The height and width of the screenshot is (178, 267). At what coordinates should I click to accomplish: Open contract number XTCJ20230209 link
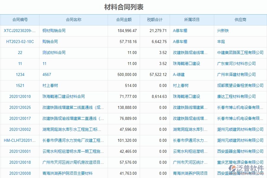pyautogui.click(x=20, y=31)
